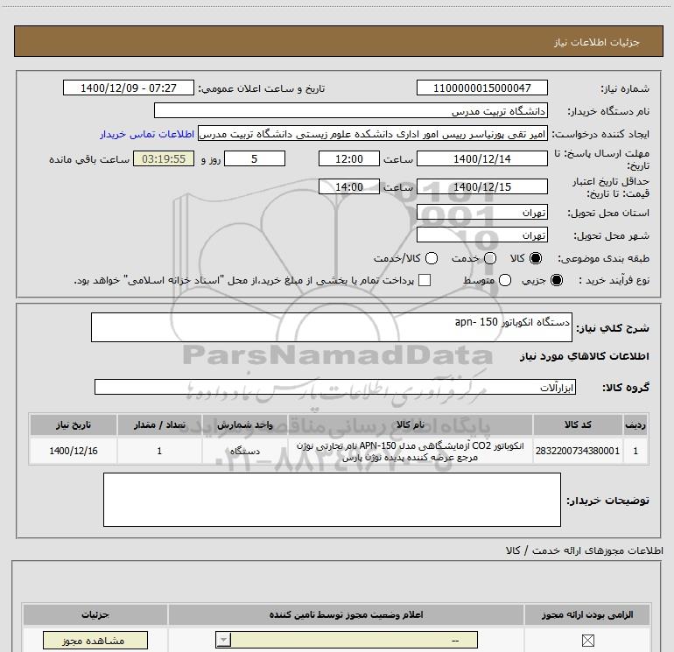Click the general description field apn-150
The height and width of the screenshot is (652, 674).
click(x=332, y=327)
